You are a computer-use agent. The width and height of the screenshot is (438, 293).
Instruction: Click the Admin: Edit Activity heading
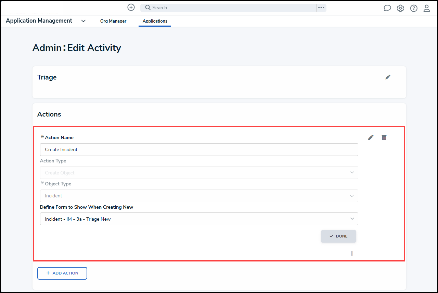pos(77,48)
